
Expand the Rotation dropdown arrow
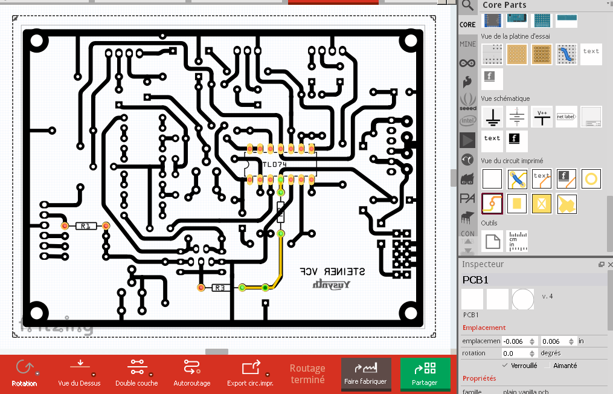(x=37, y=374)
